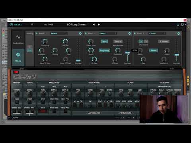Click the effects Routing selector
This screenshot has height=143, width=191.
[30, 49]
